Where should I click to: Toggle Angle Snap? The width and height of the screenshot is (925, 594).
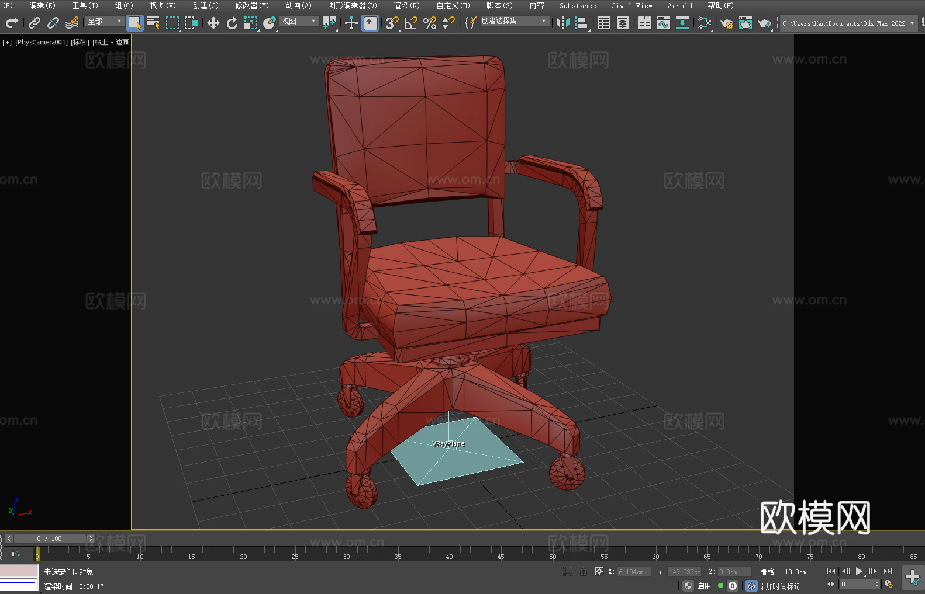411,23
